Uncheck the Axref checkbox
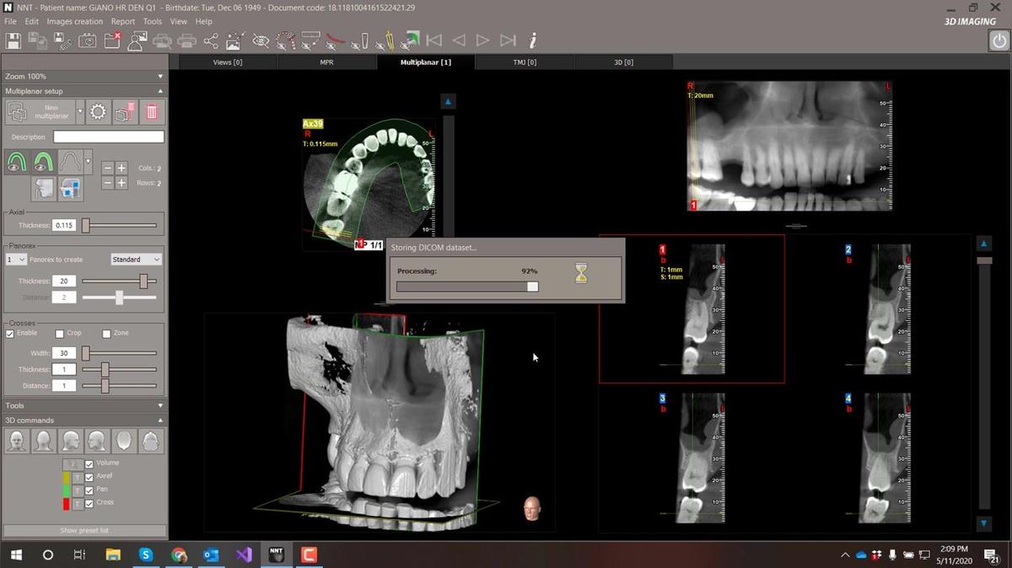Image resolution: width=1012 pixels, height=568 pixels. (x=89, y=477)
